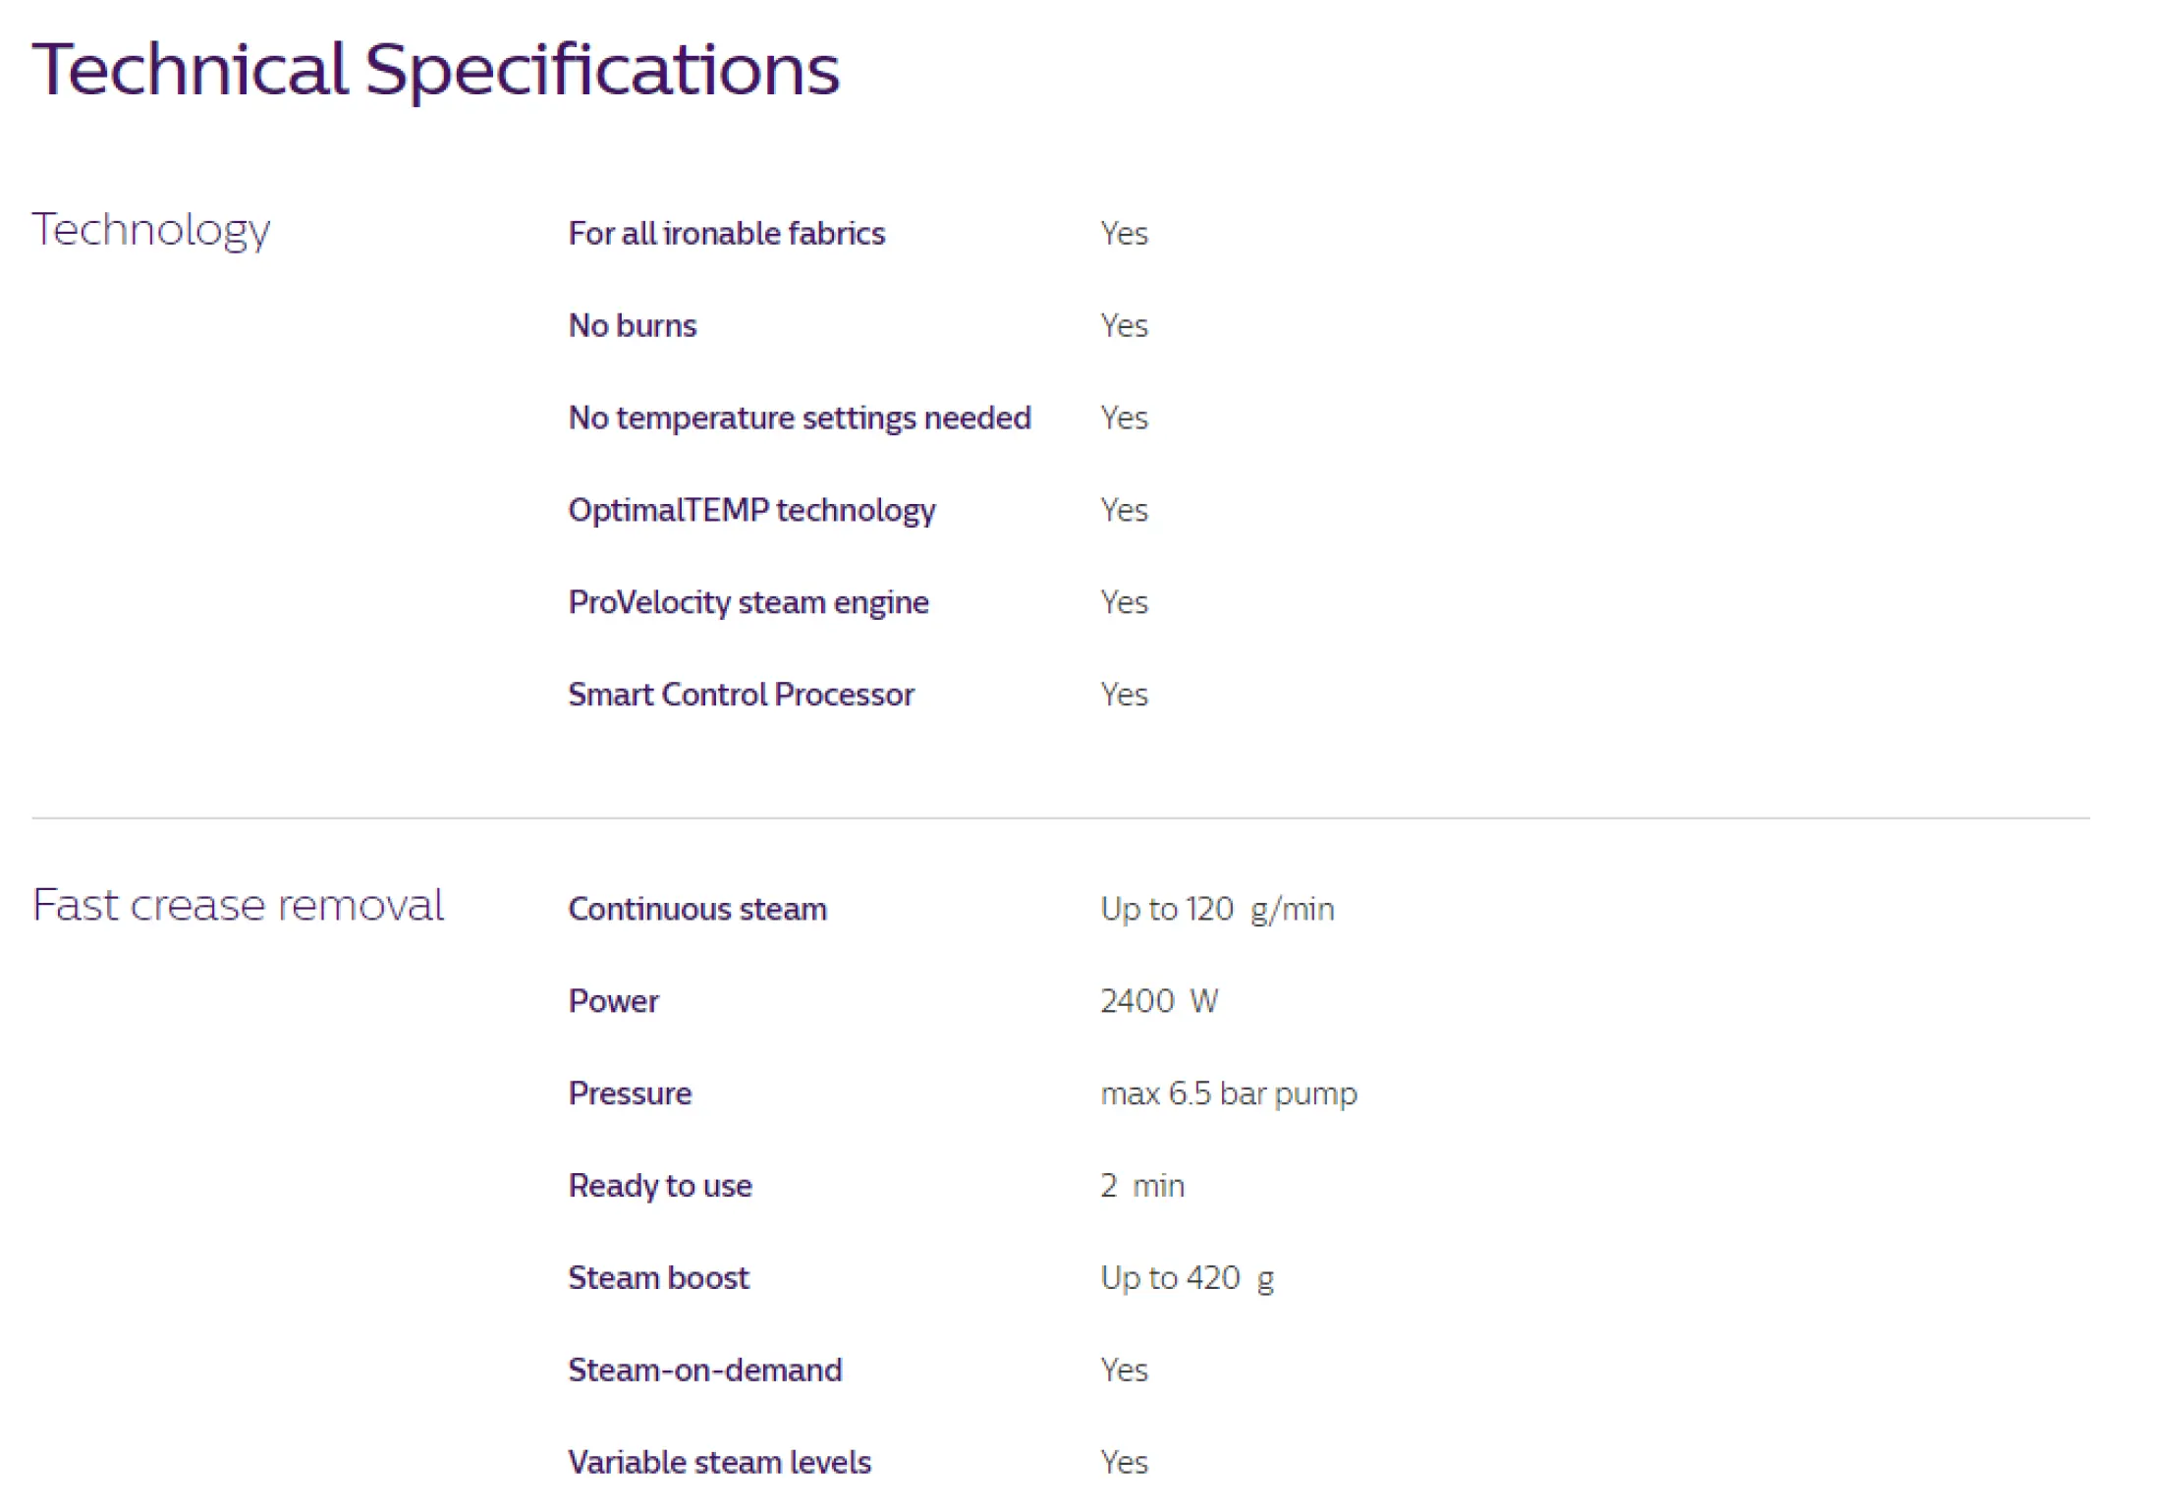The width and height of the screenshot is (2161, 1512).
Task: Click the Continuous steam label
Action: [x=697, y=909]
